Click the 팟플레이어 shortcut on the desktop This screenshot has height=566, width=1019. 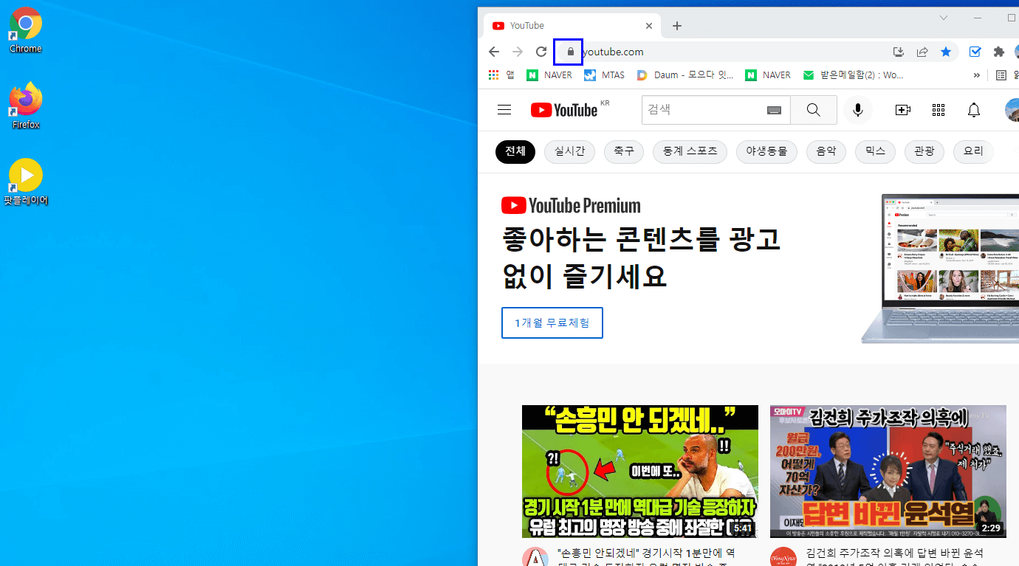pyautogui.click(x=26, y=182)
